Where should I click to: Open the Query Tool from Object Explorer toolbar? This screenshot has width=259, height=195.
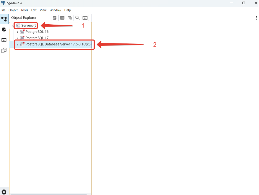pos(55,18)
